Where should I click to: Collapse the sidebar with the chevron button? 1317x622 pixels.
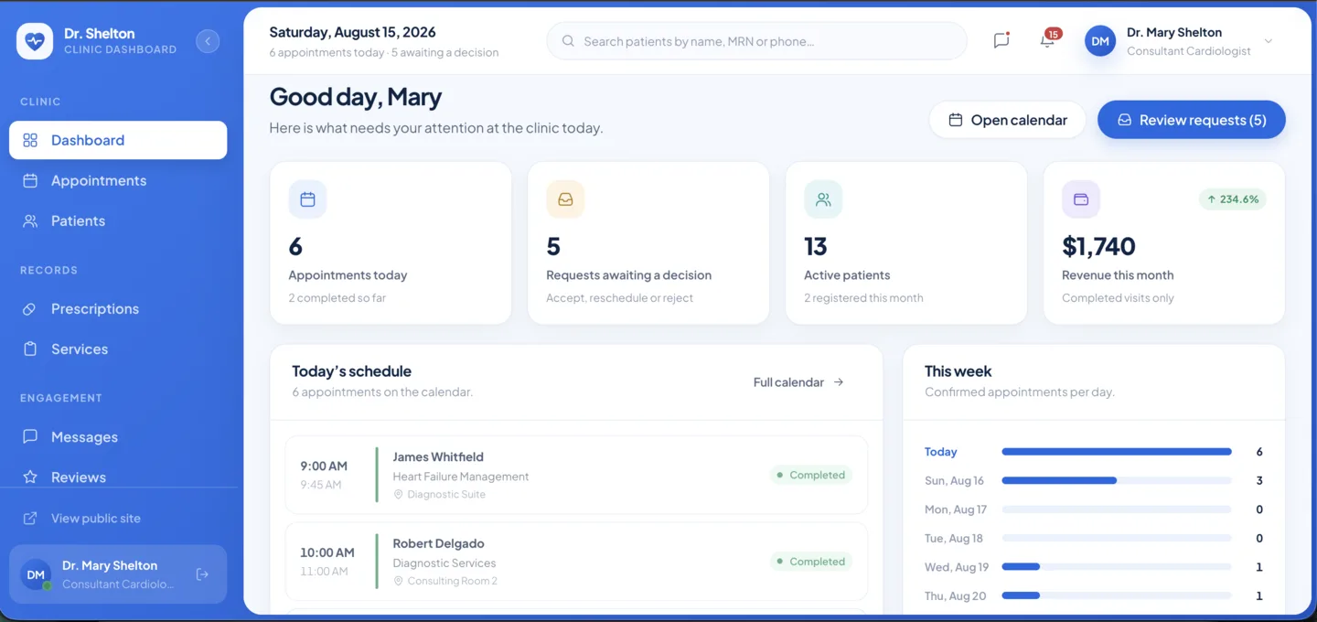[208, 41]
